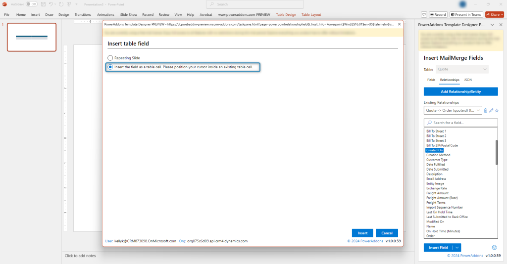The height and width of the screenshot is (264, 507).
Task: Click the dialog Cancel button
Action: pos(387,233)
